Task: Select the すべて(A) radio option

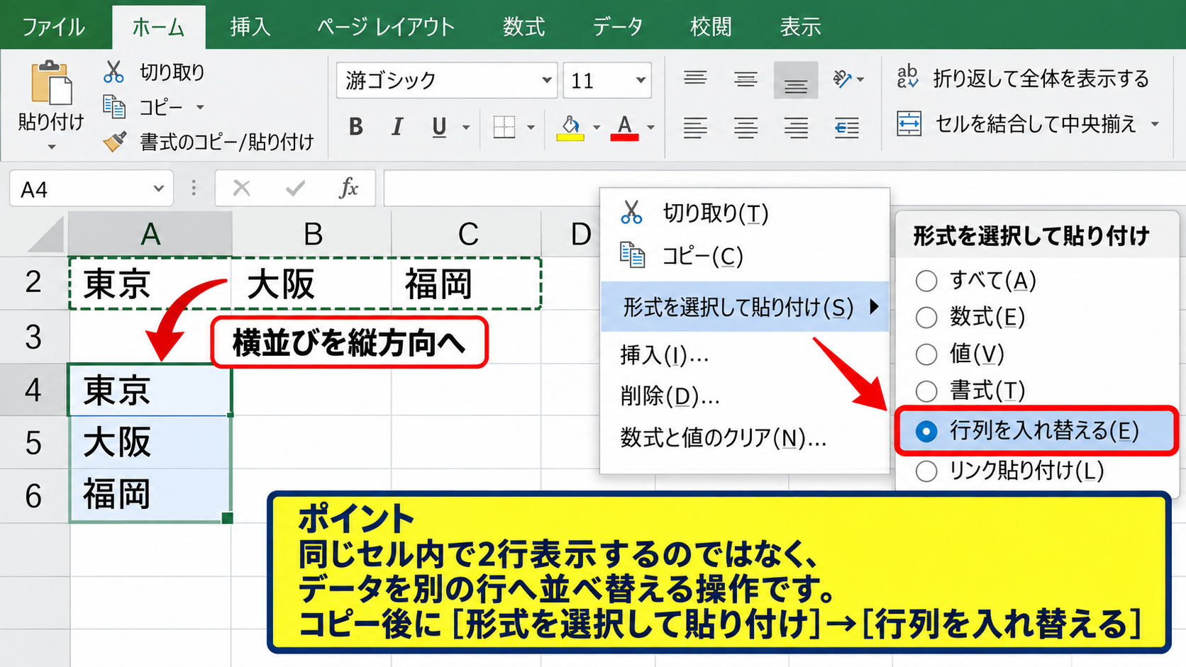Action: [x=926, y=281]
